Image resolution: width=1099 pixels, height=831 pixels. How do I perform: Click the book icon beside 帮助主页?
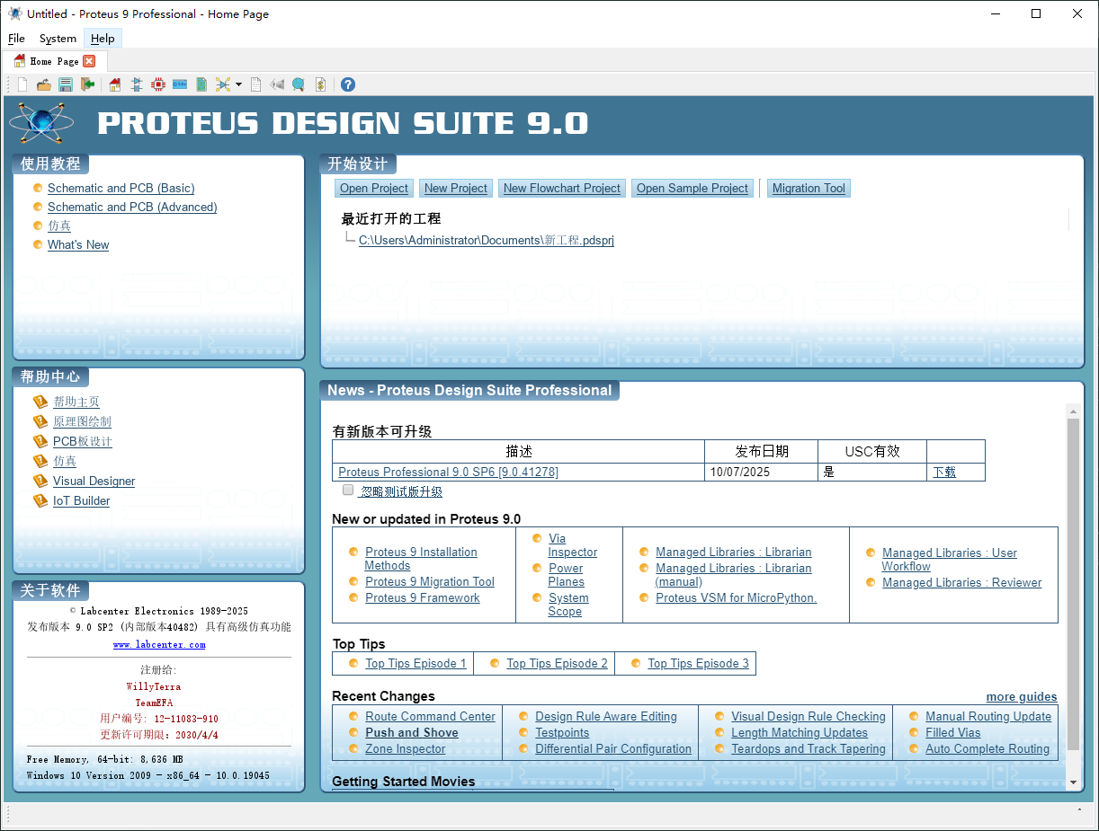tap(40, 402)
